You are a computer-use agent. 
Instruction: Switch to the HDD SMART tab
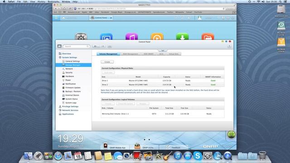click(x=149, y=54)
